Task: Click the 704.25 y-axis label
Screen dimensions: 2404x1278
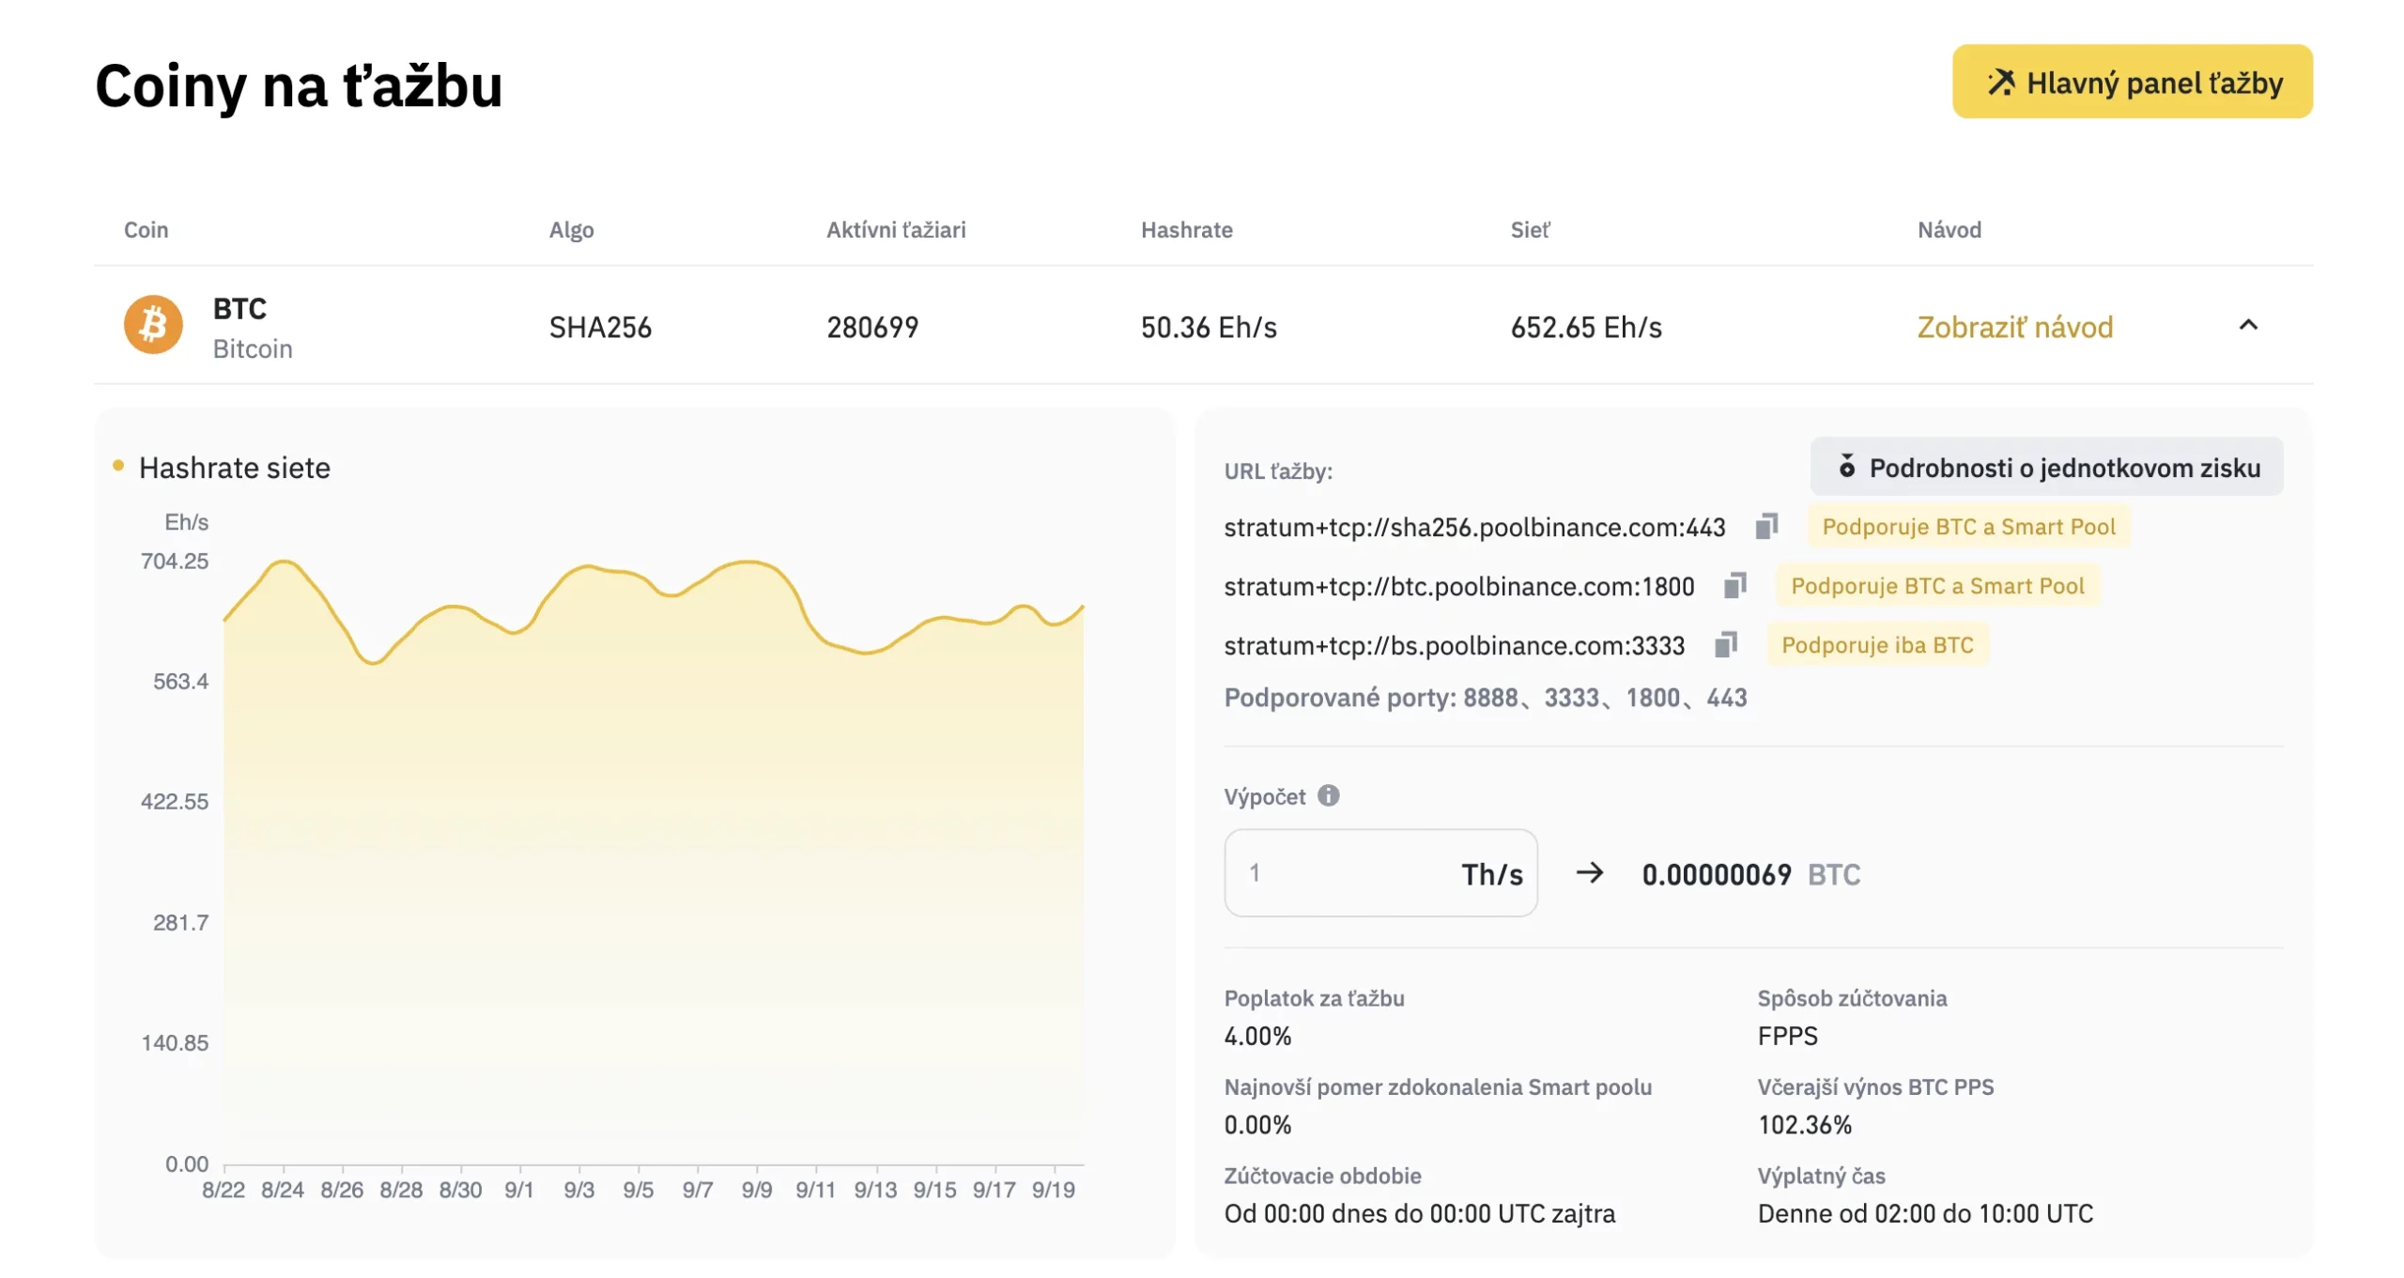Action: coord(175,562)
